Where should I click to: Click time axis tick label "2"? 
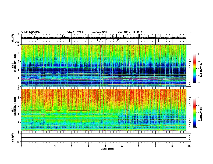[x=55, y=146]
